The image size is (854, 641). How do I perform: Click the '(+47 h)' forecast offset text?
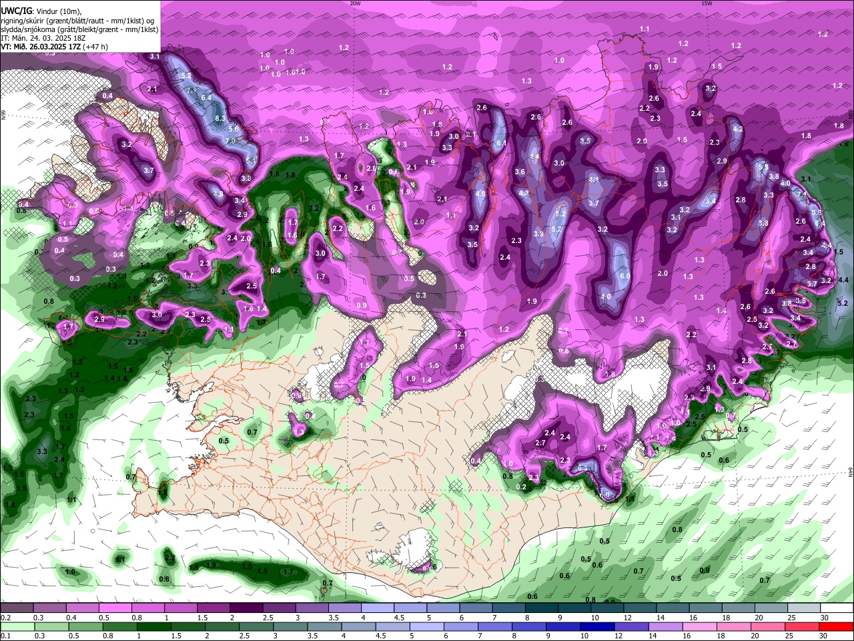pos(95,47)
